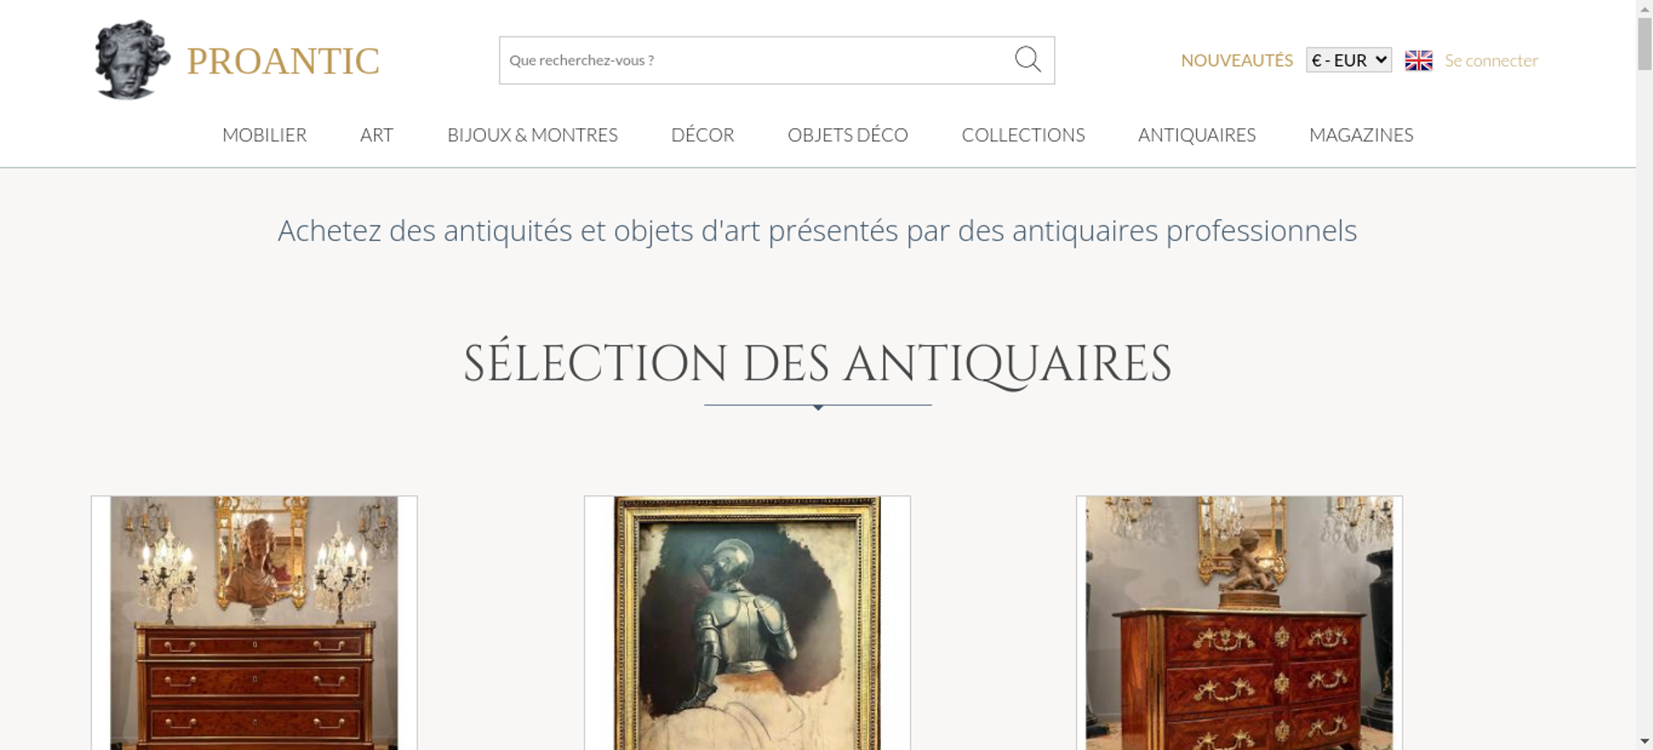
Task: Focus the 'Que recherchez-vous ?' search field
Action: pos(756,60)
